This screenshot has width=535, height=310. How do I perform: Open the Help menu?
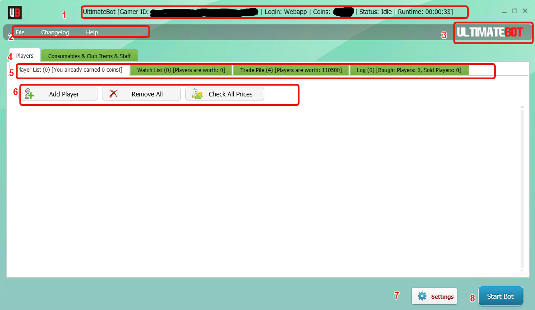tap(92, 32)
